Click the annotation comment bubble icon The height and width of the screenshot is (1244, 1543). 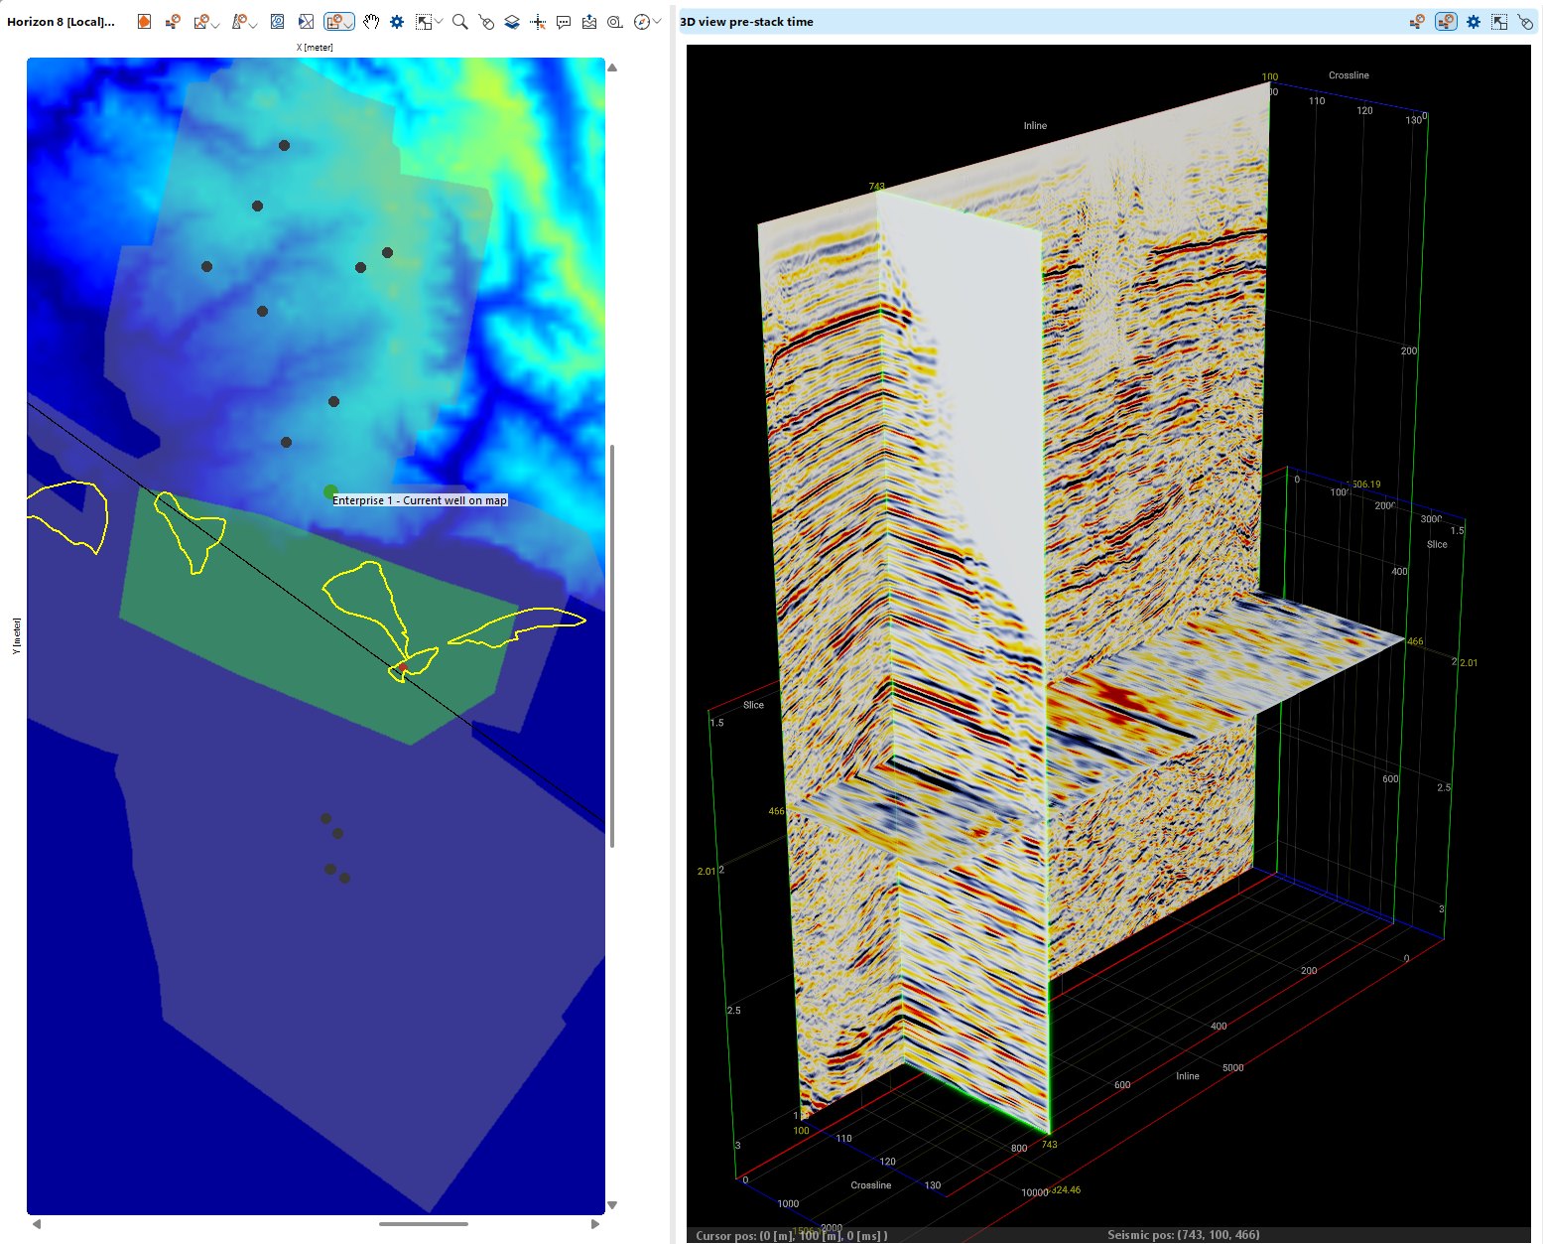(564, 22)
